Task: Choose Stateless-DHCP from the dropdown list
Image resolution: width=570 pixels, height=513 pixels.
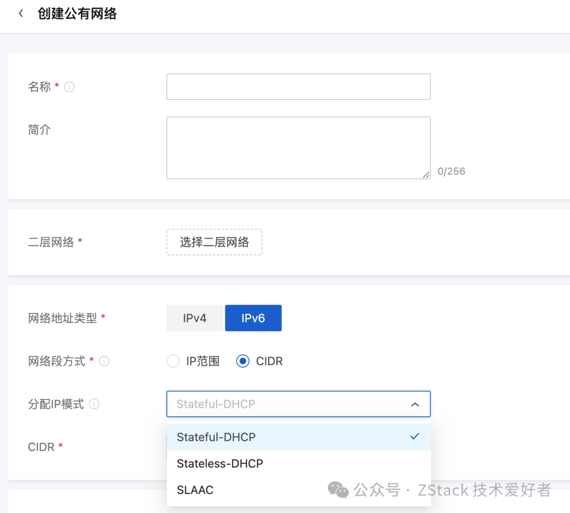Action: [220, 463]
